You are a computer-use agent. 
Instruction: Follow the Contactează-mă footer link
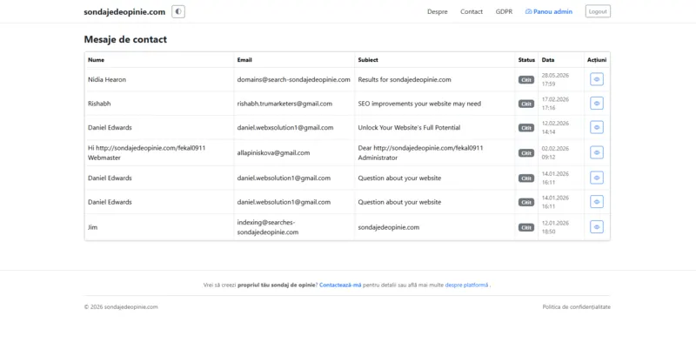tap(340, 285)
